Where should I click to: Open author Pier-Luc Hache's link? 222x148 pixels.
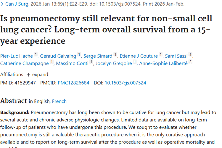coord(17,56)
